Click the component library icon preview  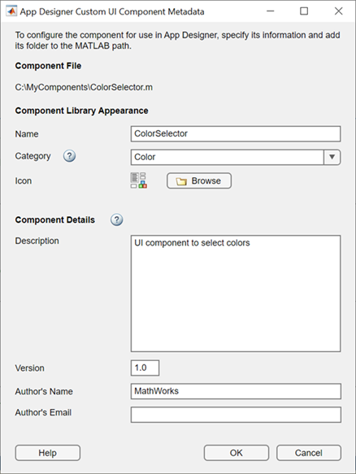tap(139, 180)
